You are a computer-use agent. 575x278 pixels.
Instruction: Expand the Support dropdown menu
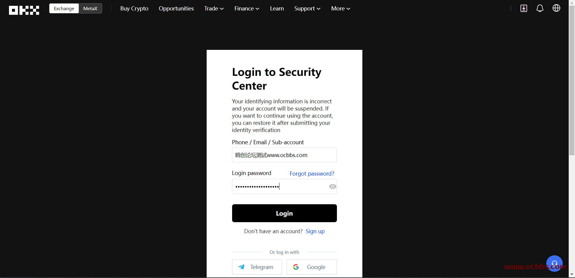click(x=307, y=8)
